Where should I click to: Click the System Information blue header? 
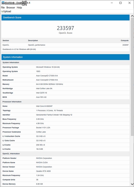pos(65,57)
